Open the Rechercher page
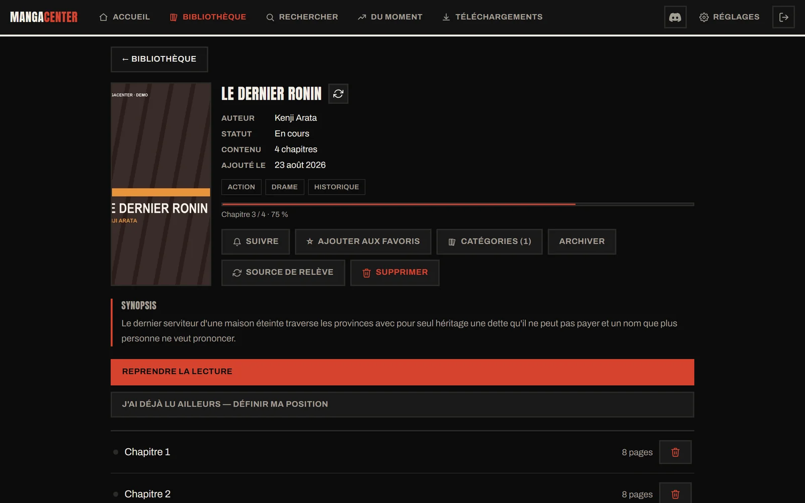Viewport: 805px width, 503px height. pos(302,17)
